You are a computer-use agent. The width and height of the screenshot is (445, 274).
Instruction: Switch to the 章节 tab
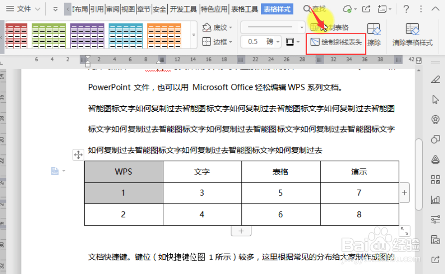coord(144,9)
